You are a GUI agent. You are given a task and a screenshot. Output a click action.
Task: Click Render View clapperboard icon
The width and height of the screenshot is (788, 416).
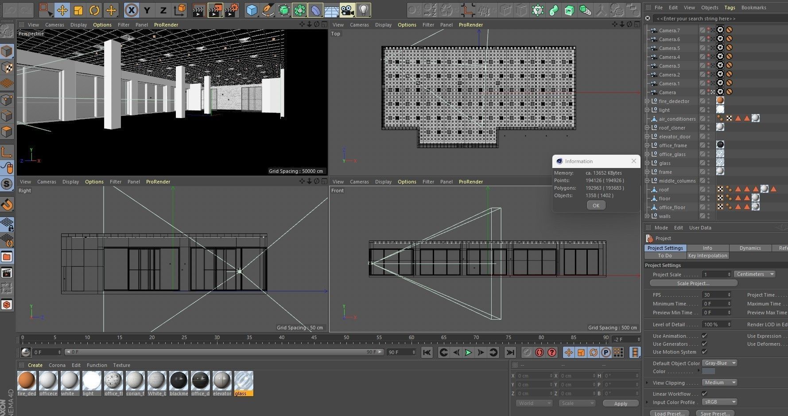click(x=199, y=10)
